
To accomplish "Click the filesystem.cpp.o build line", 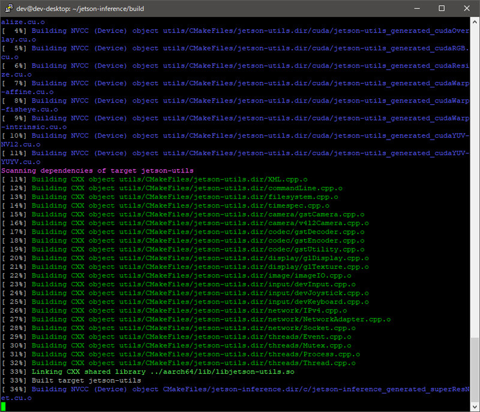I will click(x=170, y=197).
